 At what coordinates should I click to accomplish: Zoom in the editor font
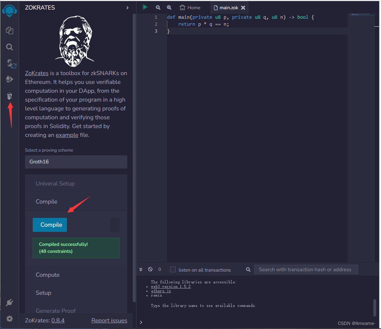click(169, 7)
